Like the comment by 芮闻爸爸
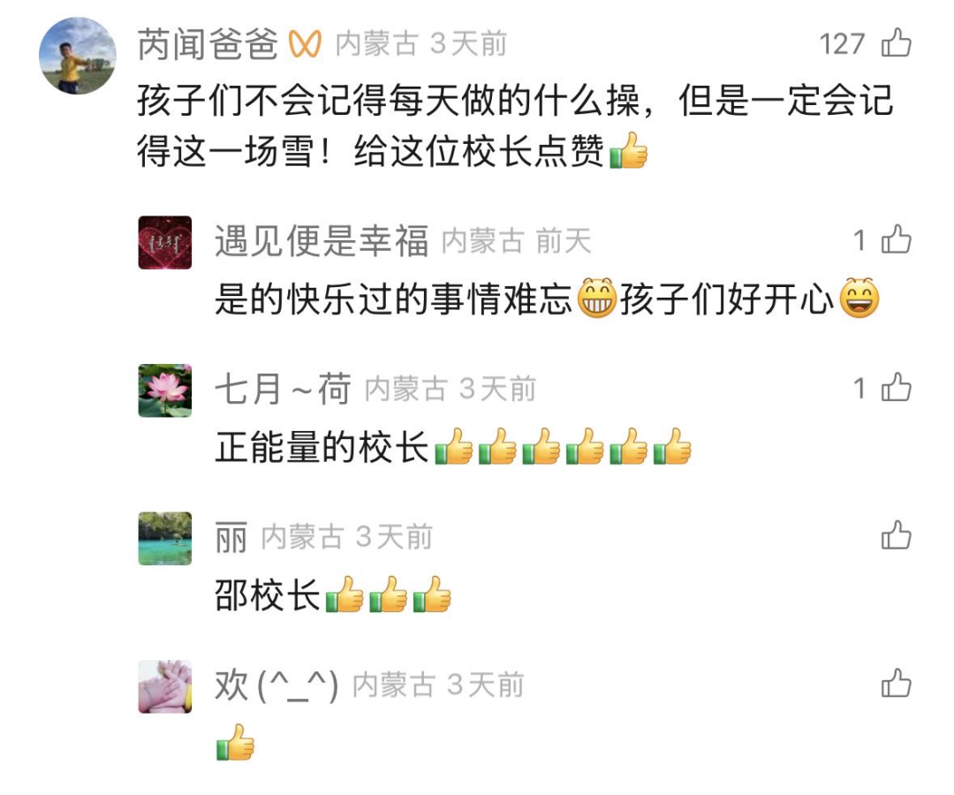This screenshot has height=795, width=954. [897, 43]
